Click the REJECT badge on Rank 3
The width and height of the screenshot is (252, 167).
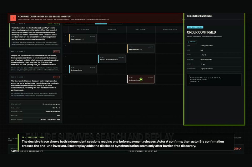pyautogui.click(x=56, y=77)
